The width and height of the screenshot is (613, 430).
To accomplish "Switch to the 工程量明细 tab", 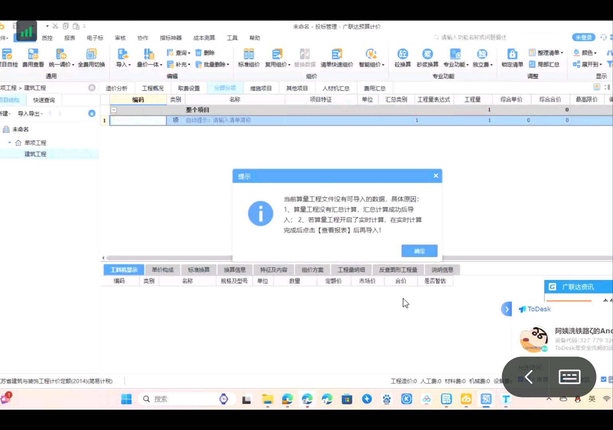I will (x=351, y=270).
